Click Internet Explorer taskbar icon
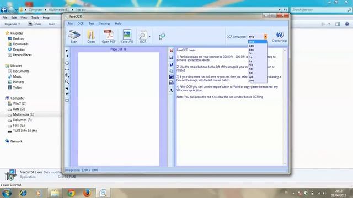This screenshot has height=198, width=353. point(23,193)
